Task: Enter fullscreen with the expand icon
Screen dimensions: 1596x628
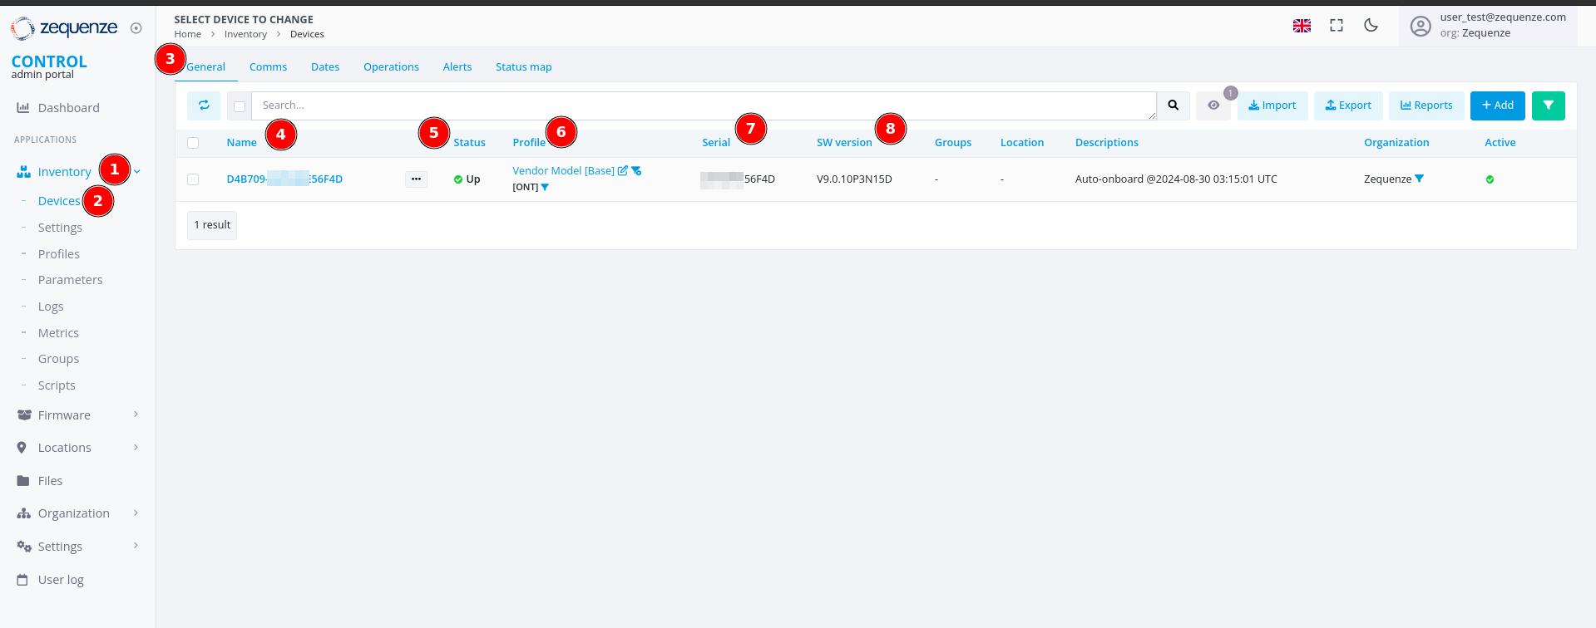Action: coord(1336,26)
